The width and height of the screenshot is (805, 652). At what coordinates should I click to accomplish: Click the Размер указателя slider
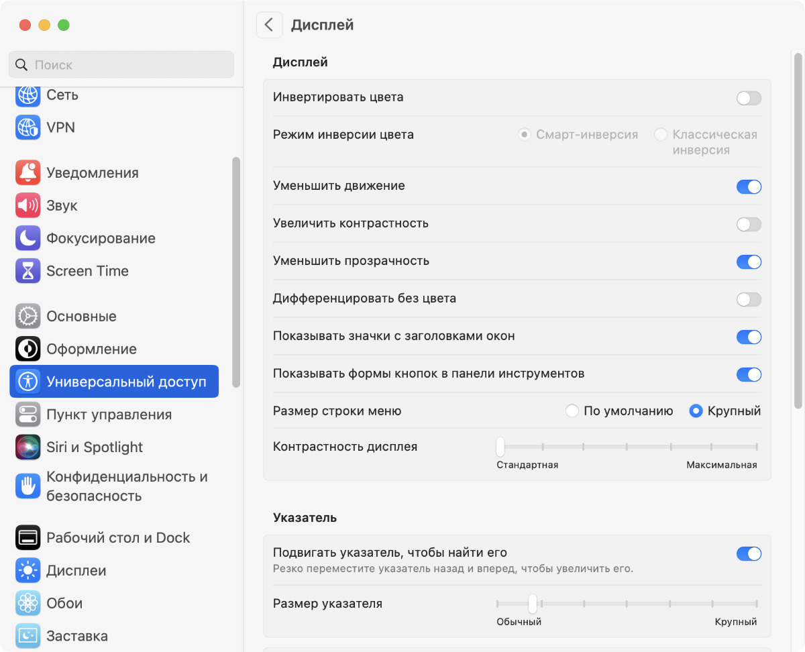point(627,603)
